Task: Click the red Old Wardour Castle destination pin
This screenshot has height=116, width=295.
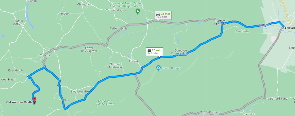Action: coord(34,99)
